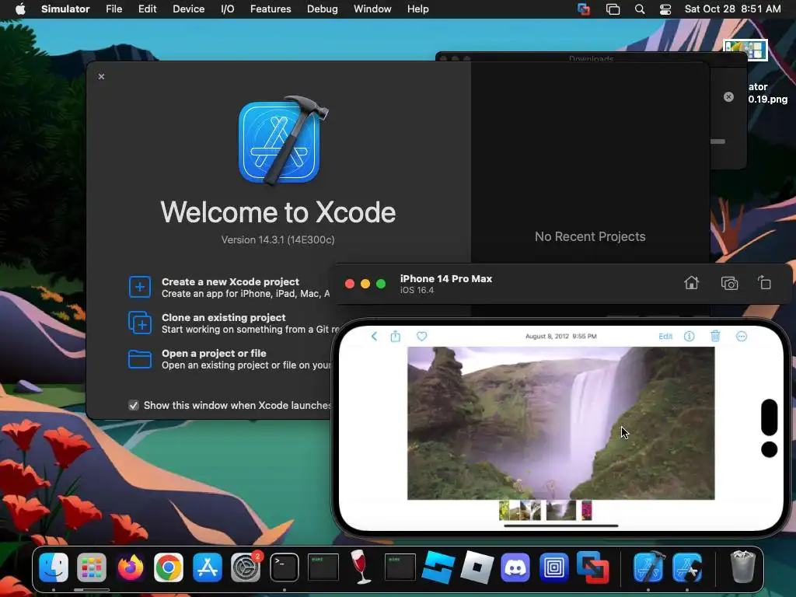Launch Google Chrome from the Dock

point(169,567)
